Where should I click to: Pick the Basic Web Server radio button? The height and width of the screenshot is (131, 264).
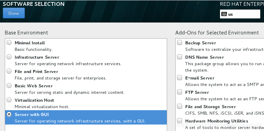(9, 86)
